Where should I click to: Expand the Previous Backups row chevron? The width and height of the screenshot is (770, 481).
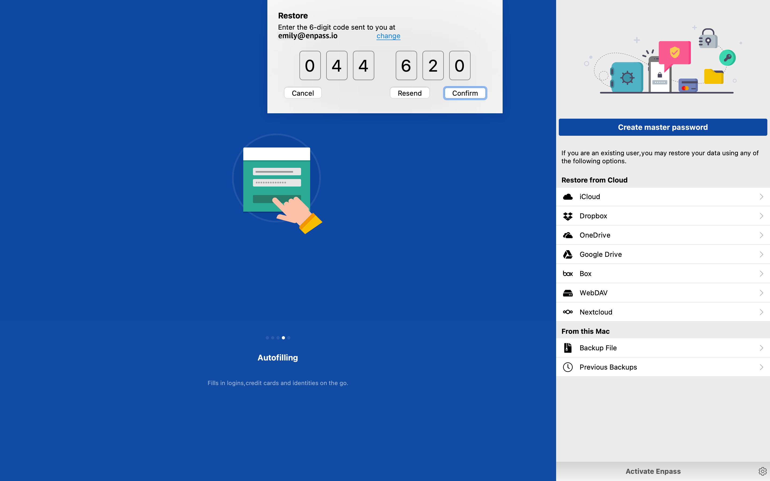tap(761, 367)
